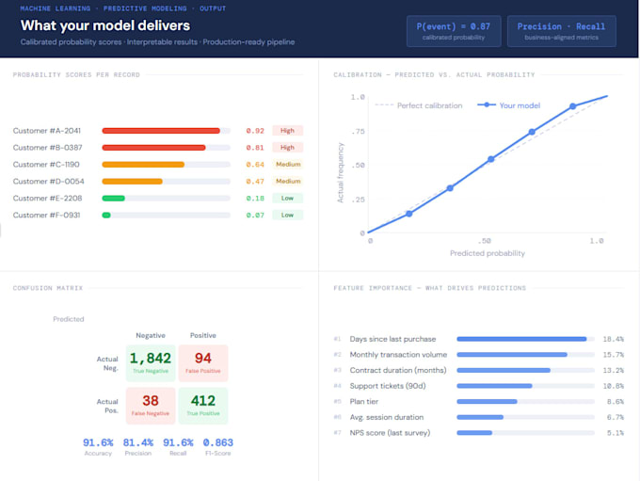Click the High tag next to 0.92
Screen dimensions: 640x481
click(x=287, y=131)
